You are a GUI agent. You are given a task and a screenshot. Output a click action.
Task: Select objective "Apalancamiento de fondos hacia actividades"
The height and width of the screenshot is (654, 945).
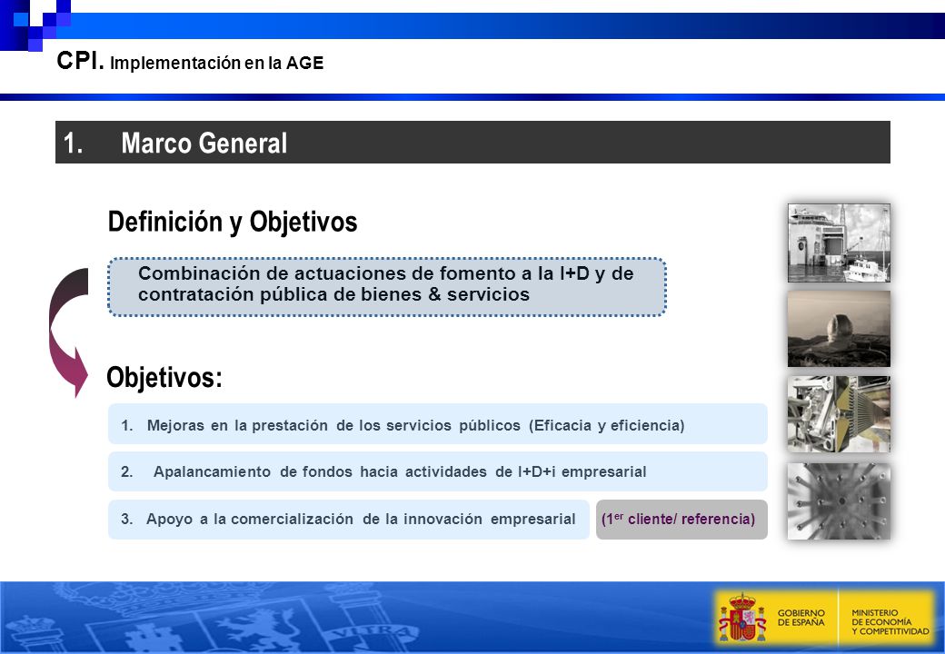(438, 471)
